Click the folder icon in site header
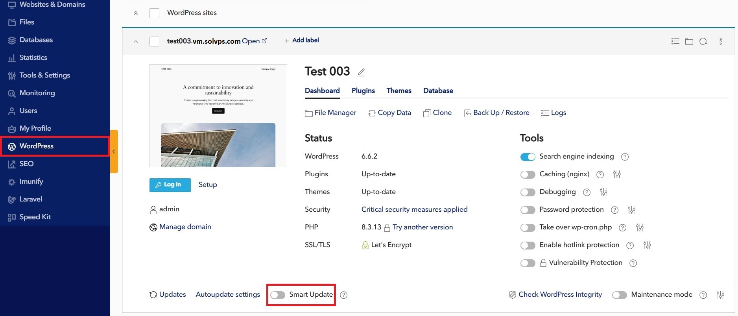This screenshot has height=316, width=738. tap(689, 41)
